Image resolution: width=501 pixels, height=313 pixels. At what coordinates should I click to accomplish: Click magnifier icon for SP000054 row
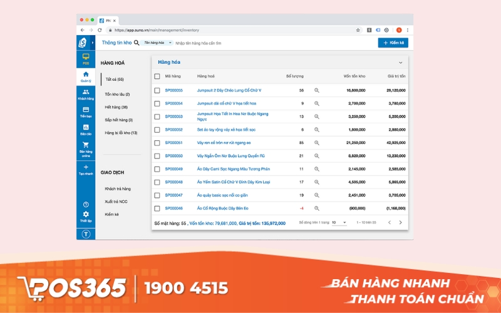(x=317, y=103)
